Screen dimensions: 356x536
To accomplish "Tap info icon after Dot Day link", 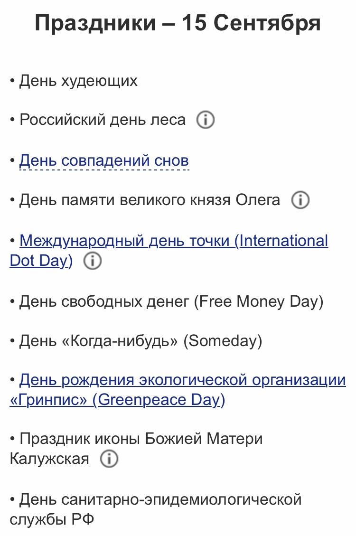I will 93,261.
